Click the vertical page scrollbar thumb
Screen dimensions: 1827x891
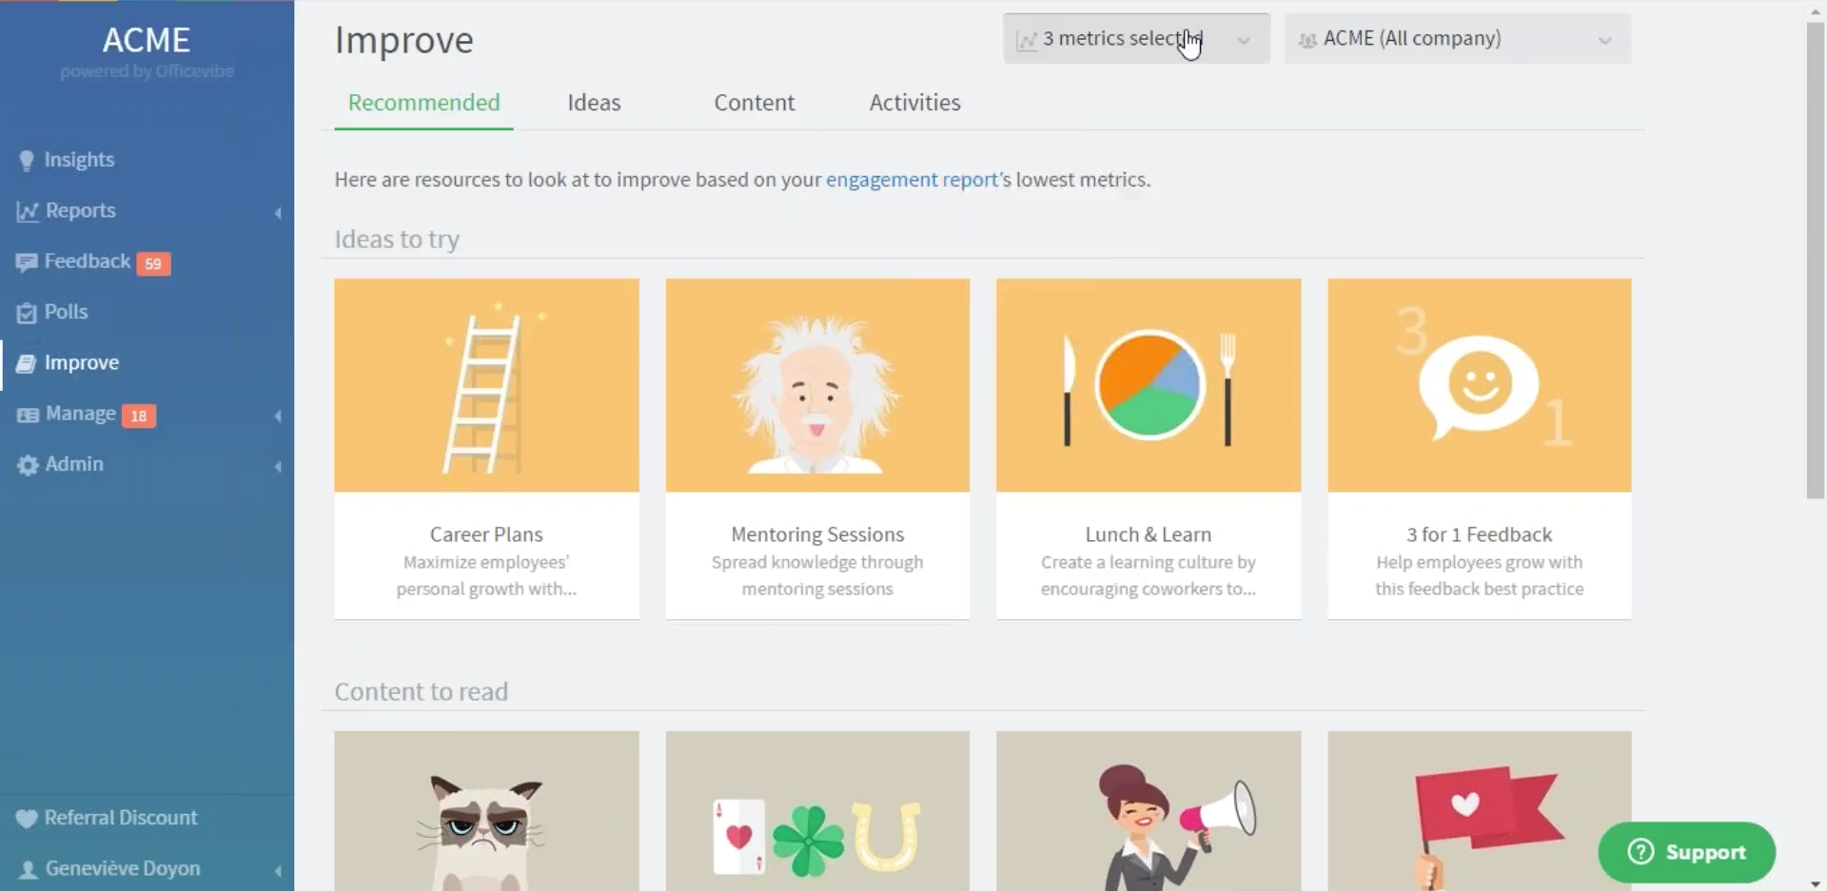click(x=1815, y=257)
